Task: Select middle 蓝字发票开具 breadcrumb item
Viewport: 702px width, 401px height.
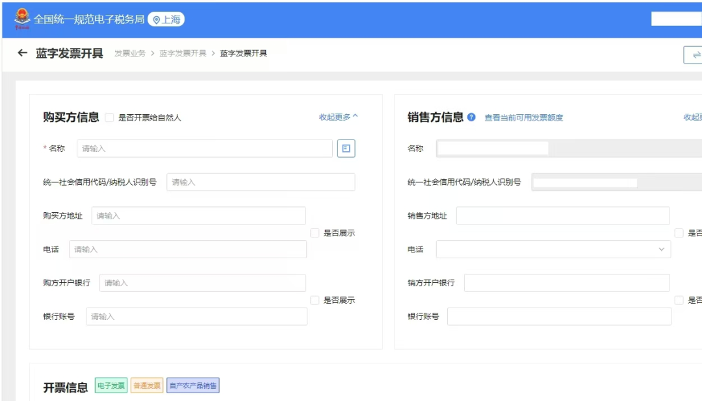Action: tap(183, 53)
